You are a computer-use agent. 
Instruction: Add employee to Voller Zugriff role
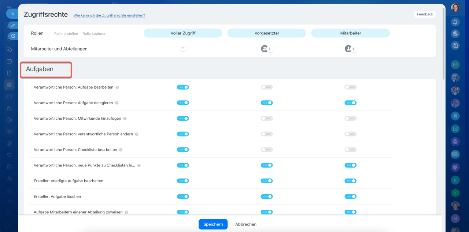tap(183, 48)
